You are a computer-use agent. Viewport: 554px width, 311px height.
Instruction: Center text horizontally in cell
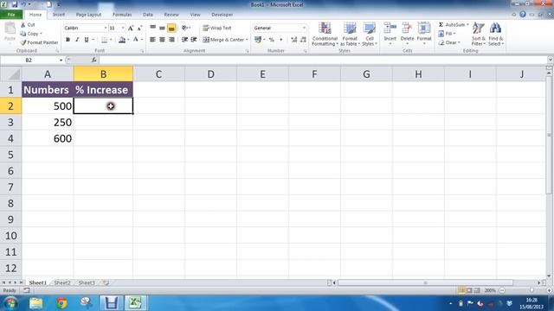(162, 40)
